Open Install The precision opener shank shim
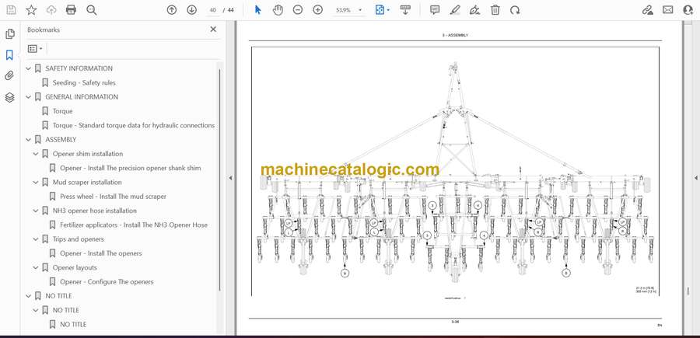This screenshot has height=338, width=700. 131,168
